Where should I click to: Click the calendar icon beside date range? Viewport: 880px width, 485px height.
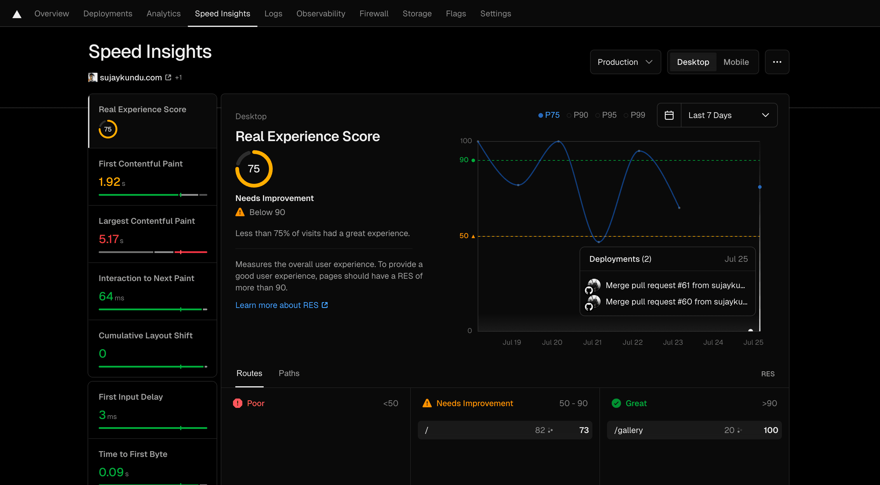pyautogui.click(x=669, y=115)
